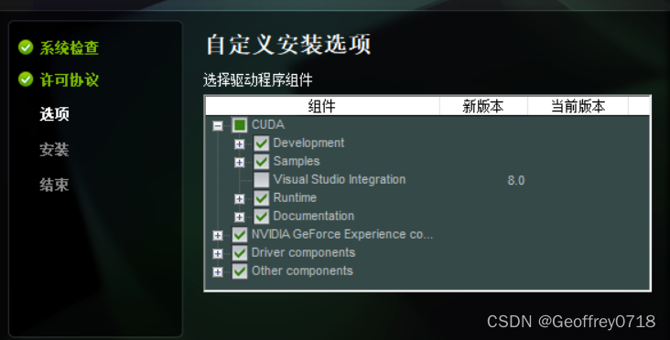This screenshot has height=340, width=670.
Task: Uncheck the Runtime component checkbox
Action: pyautogui.click(x=261, y=198)
